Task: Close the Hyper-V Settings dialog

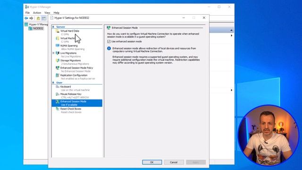Action: tap(204, 18)
